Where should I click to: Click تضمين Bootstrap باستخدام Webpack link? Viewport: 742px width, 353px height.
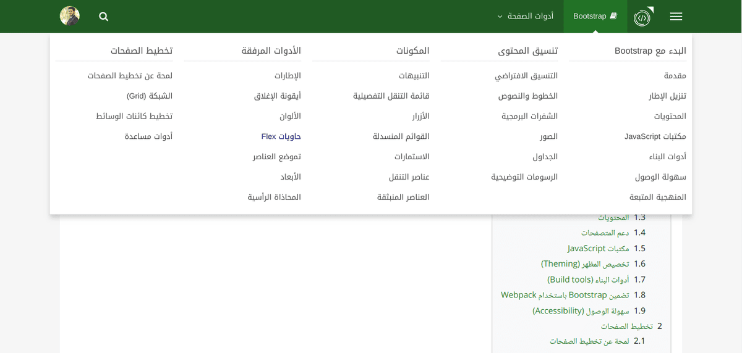(x=565, y=295)
